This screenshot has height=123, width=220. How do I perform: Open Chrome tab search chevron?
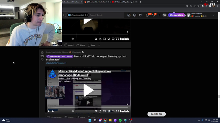pos(202,2)
